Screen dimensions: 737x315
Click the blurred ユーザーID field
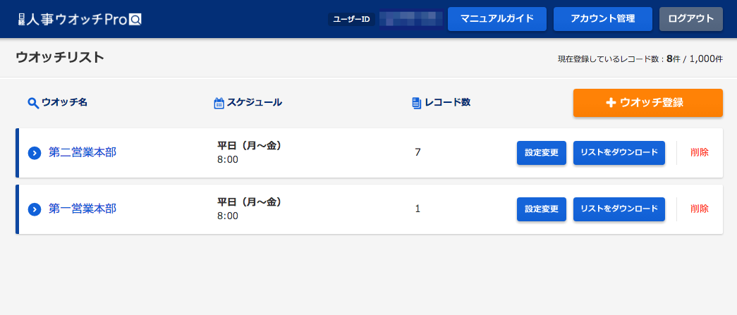pyautogui.click(x=411, y=19)
